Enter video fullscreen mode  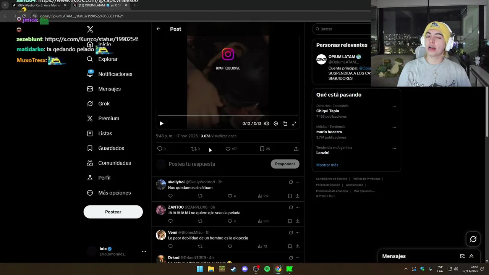(x=294, y=123)
